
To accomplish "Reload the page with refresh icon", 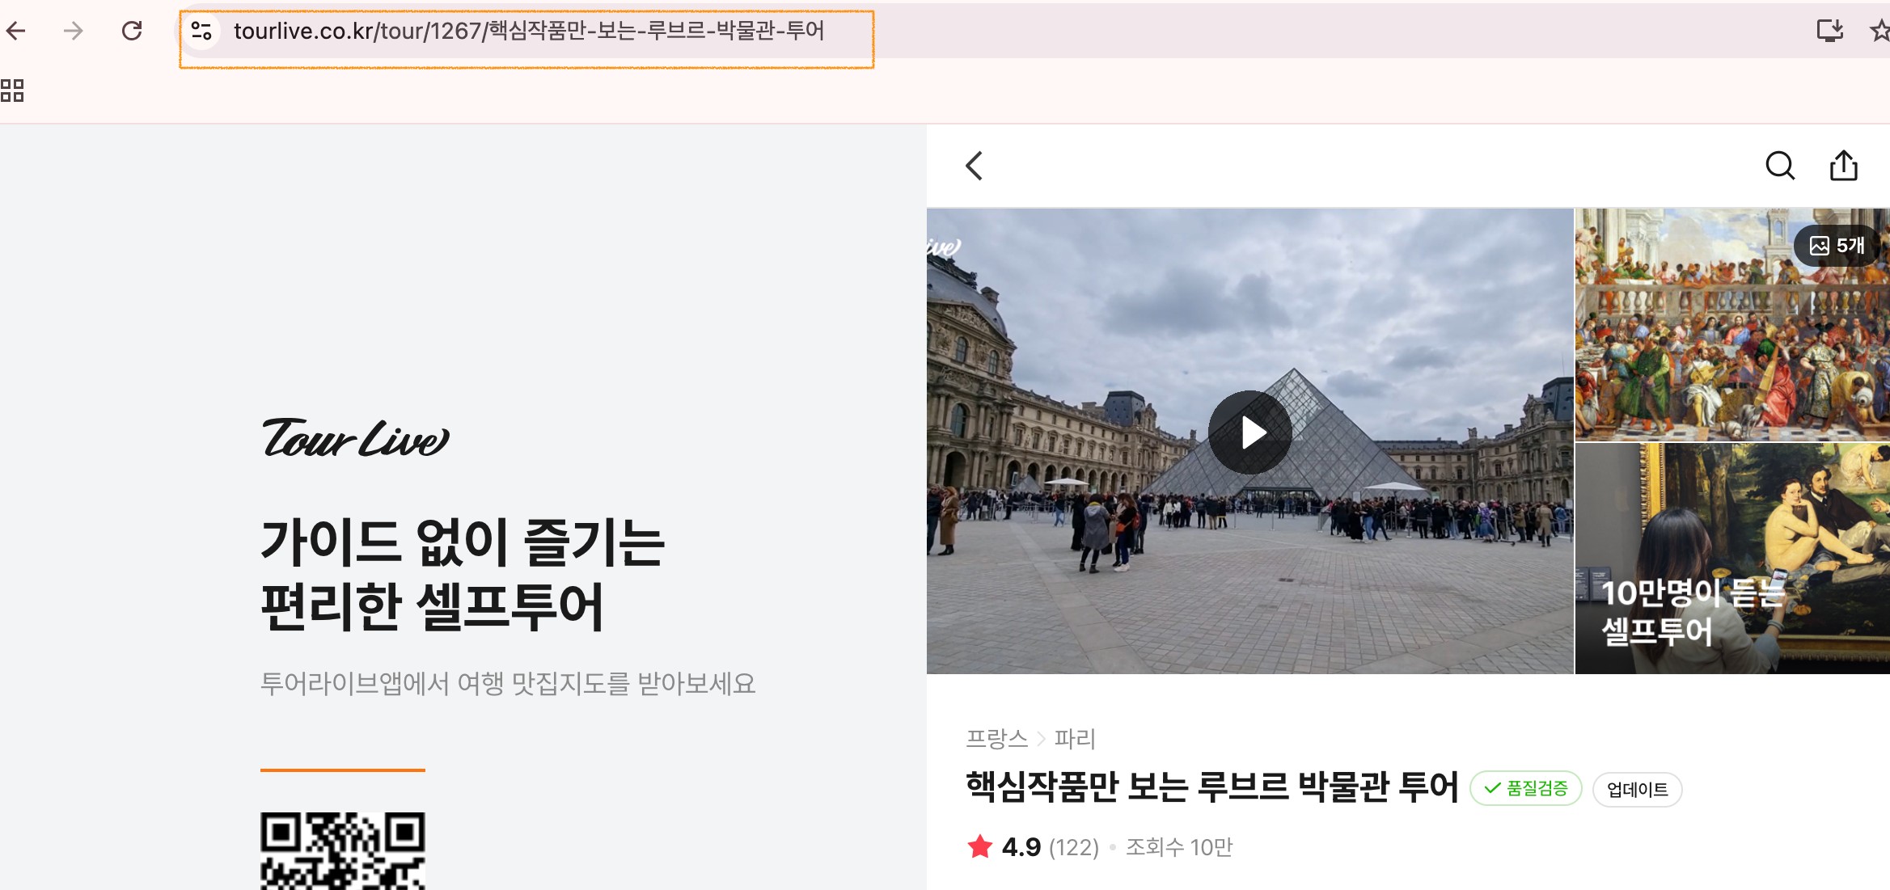I will [132, 32].
